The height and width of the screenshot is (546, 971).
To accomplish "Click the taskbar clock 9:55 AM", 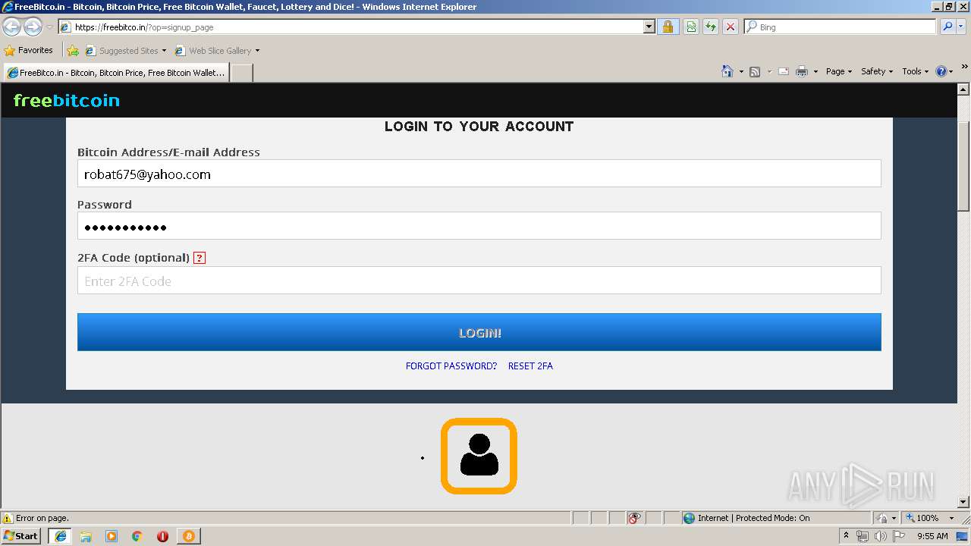I will click(932, 536).
